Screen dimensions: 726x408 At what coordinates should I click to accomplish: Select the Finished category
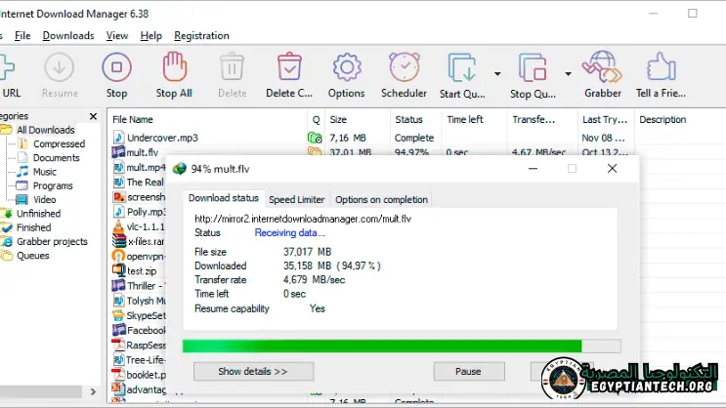[x=33, y=227]
